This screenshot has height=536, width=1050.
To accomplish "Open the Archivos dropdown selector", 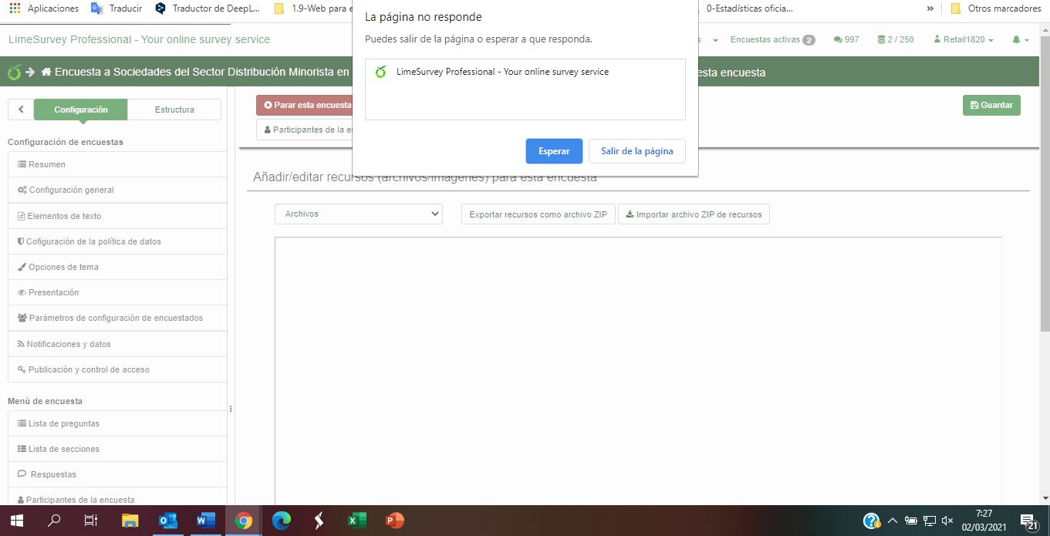I will (359, 214).
